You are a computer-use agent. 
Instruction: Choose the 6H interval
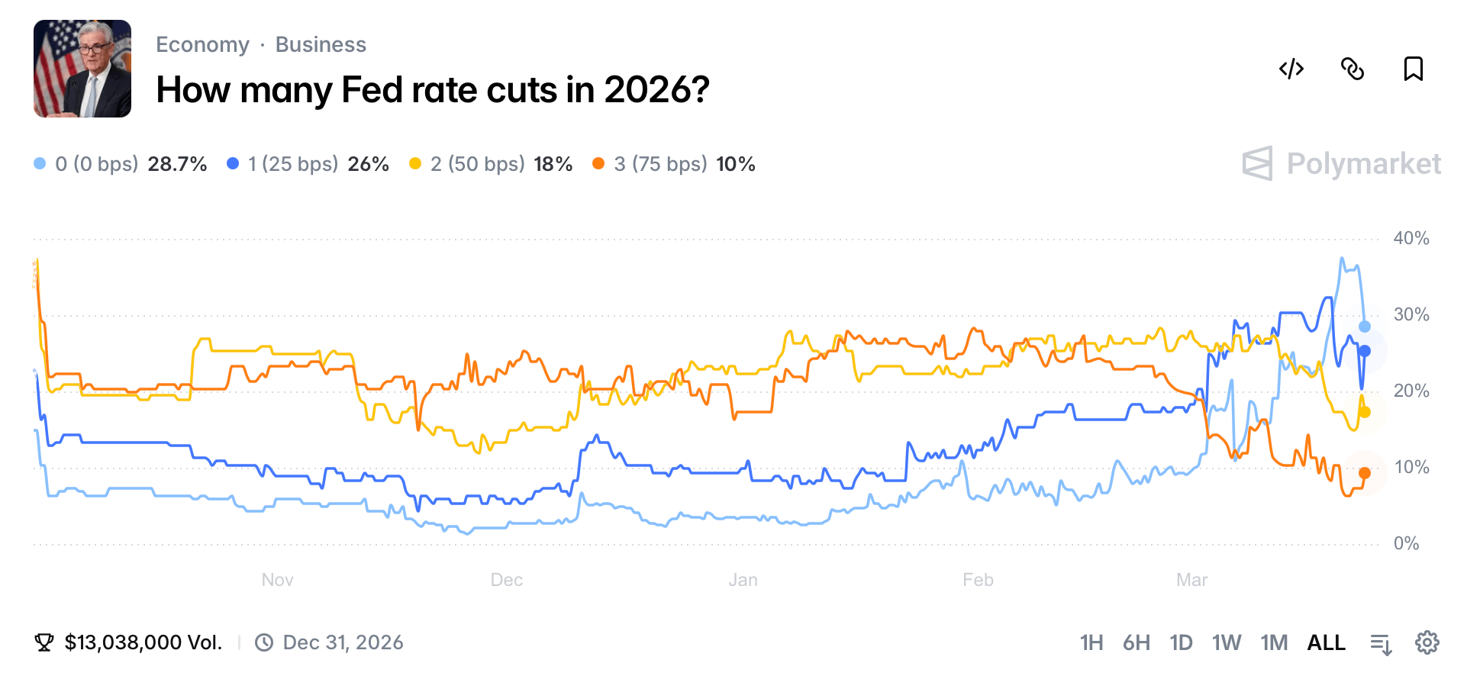[1138, 642]
